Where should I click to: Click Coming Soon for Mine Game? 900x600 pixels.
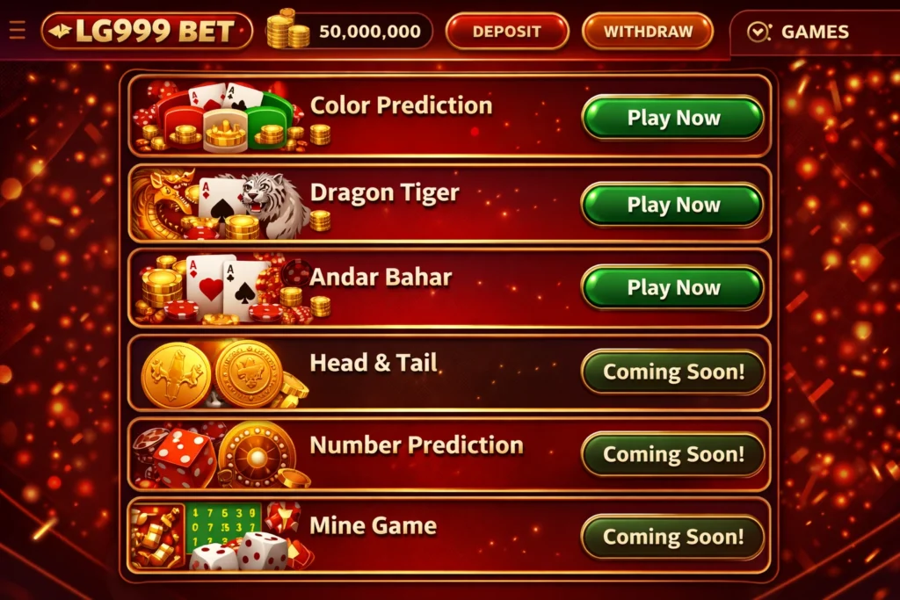(x=672, y=537)
